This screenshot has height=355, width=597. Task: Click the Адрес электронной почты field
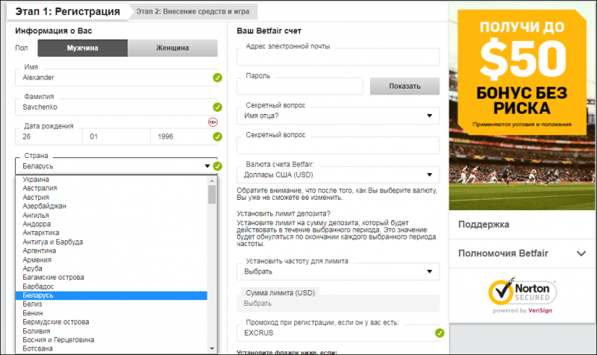click(x=338, y=57)
